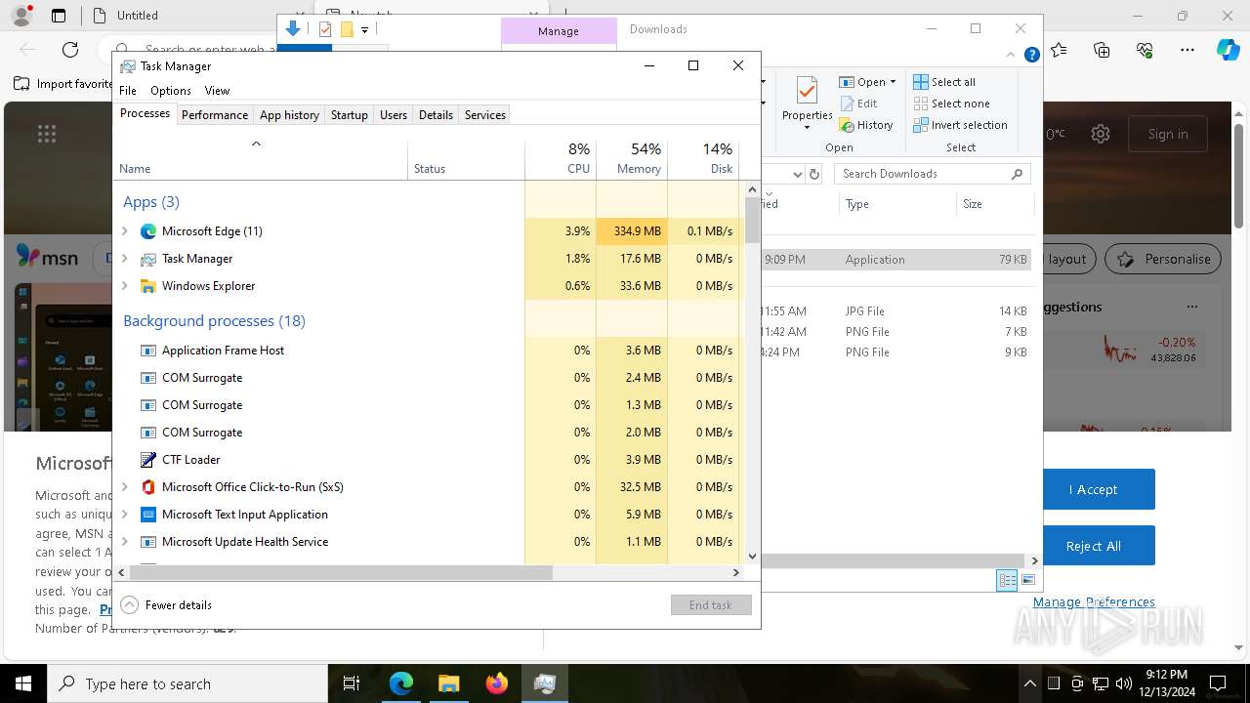Image resolution: width=1250 pixels, height=703 pixels.
Task: Switch to the Users tab
Action: point(394,115)
